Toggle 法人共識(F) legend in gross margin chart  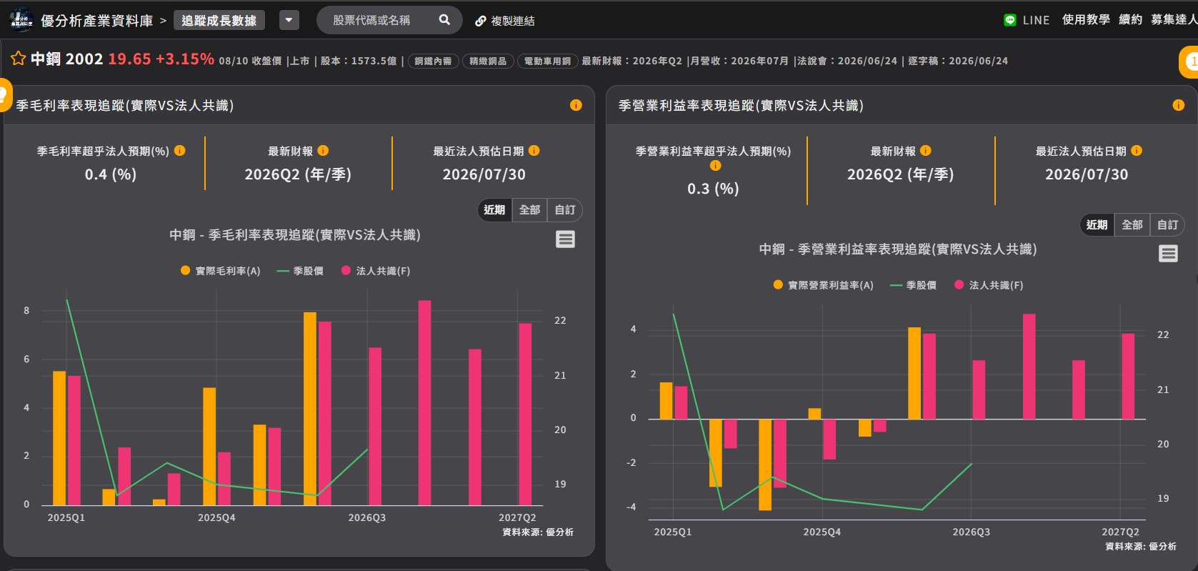click(x=376, y=271)
